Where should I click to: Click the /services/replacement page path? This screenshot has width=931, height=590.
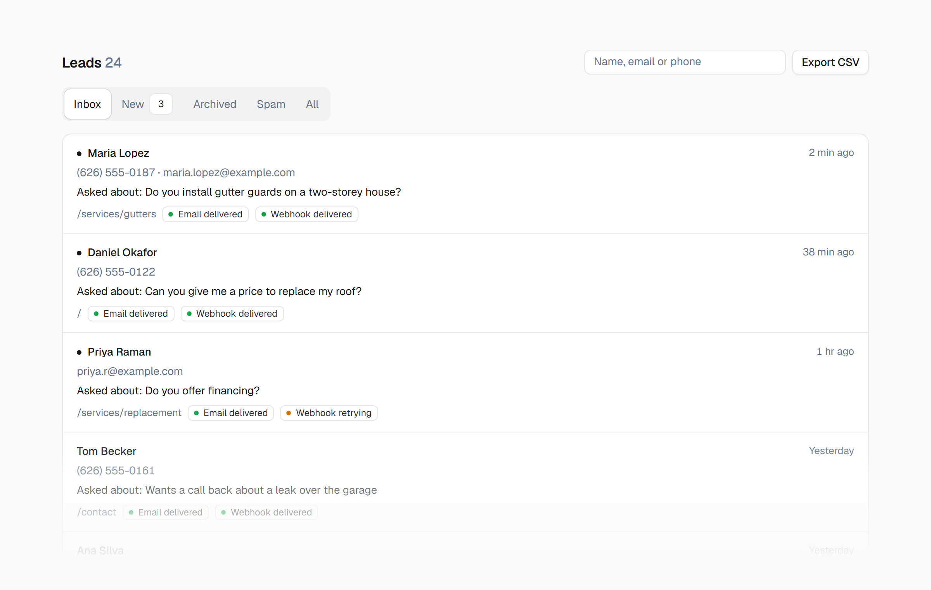[129, 413]
